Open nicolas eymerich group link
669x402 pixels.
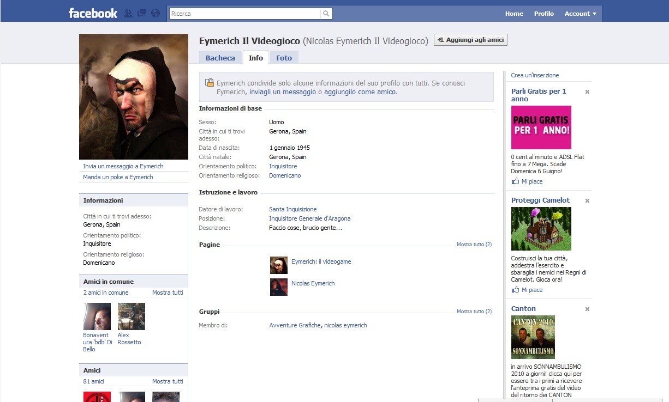(345, 325)
